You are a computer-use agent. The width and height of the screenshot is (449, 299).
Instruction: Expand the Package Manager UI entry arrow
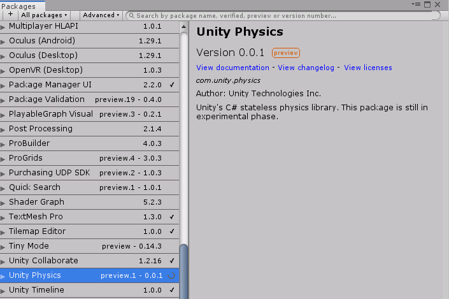pyautogui.click(x=3, y=85)
